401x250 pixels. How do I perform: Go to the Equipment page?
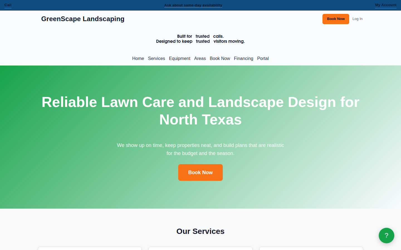180,58
